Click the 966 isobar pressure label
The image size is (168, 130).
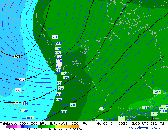click(55, 37)
